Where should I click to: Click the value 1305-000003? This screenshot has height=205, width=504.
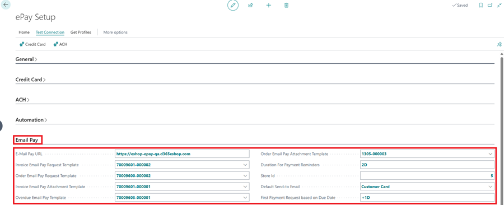[374, 154]
